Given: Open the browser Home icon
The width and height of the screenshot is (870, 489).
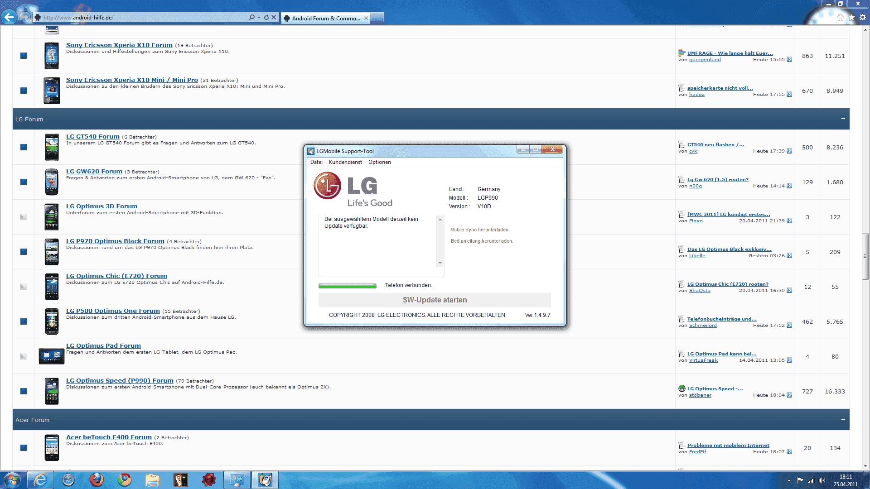Looking at the screenshot, I should coord(841,17).
